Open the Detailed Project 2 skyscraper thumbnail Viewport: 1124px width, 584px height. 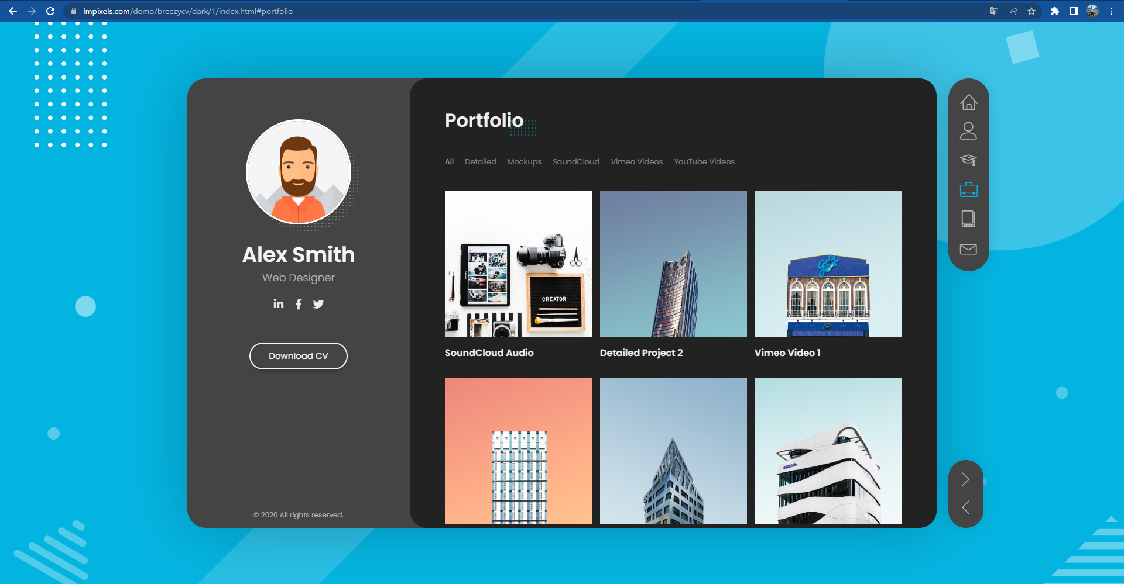point(673,264)
